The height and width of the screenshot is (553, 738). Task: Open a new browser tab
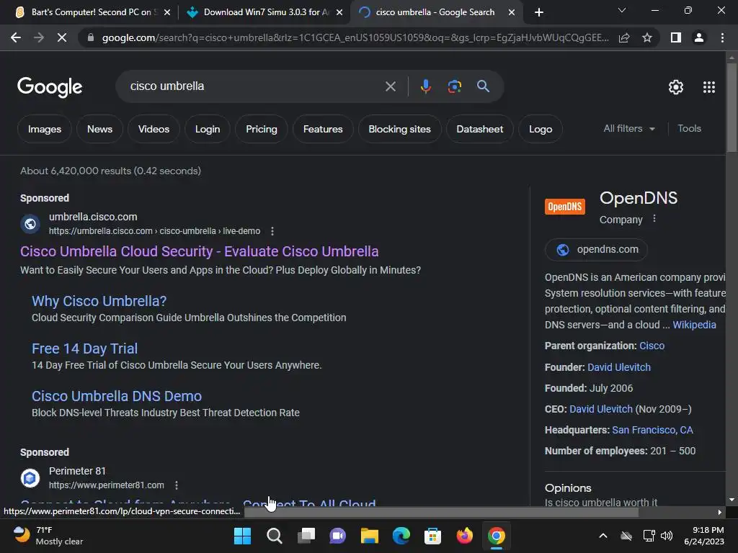coord(539,12)
